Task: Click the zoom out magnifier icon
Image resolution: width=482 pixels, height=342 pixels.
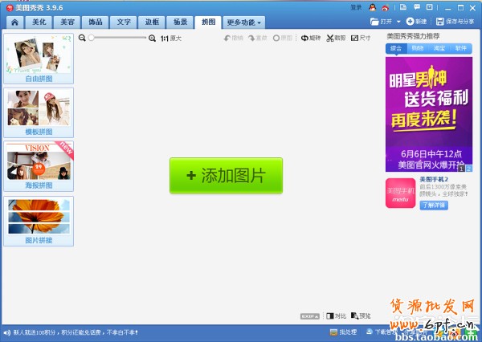Action: click(x=82, y=38)
